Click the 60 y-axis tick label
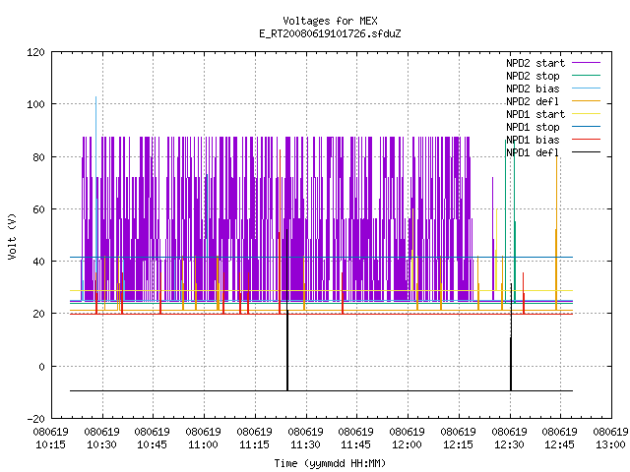 click(38, 209)
